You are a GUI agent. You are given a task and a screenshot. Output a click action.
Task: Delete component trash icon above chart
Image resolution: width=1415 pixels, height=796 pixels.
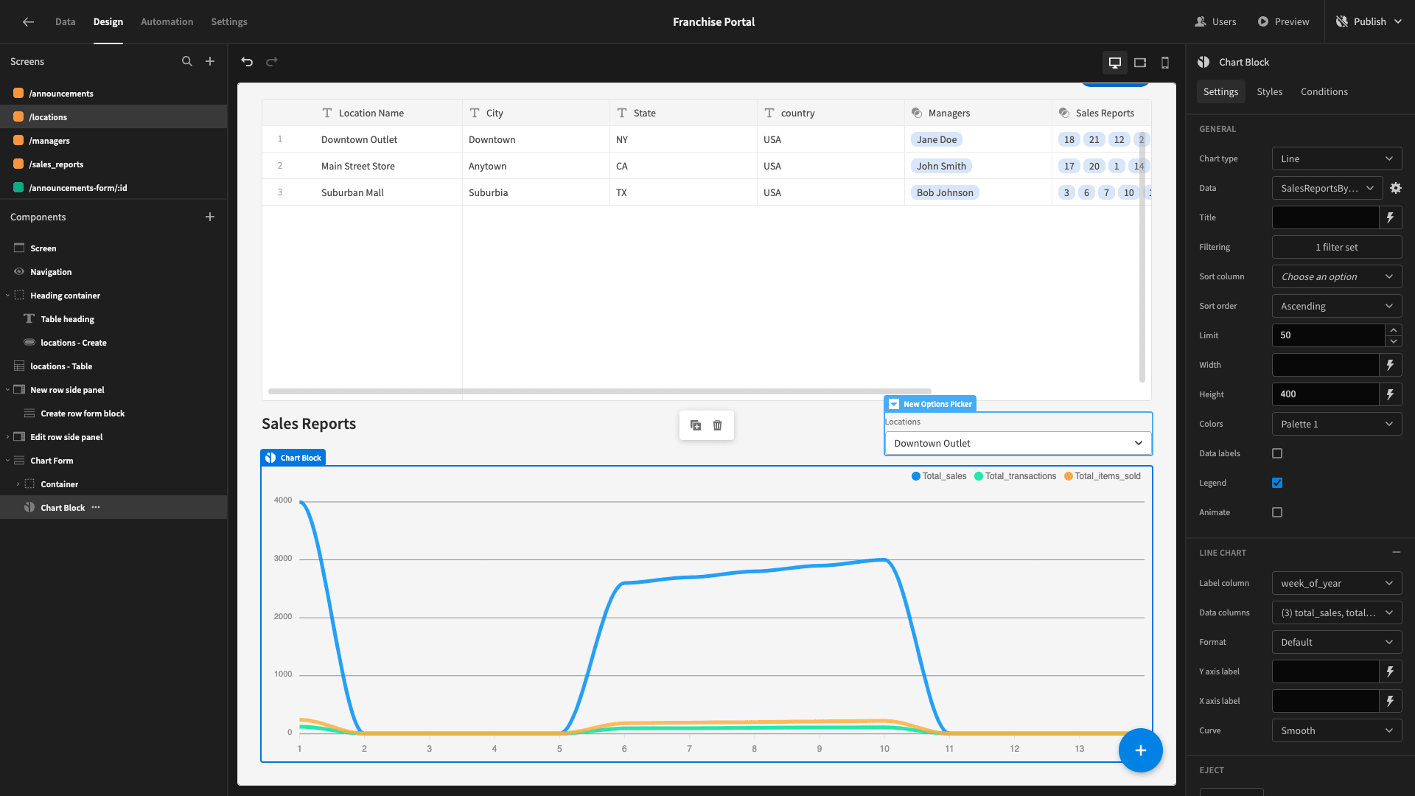tap(718, 425)
